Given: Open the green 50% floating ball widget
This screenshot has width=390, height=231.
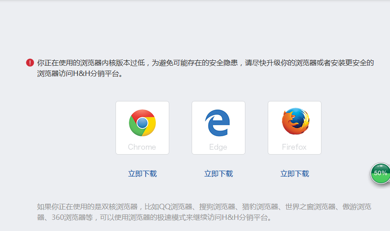Looking at the screenshot, I should (x=380, y=173).
